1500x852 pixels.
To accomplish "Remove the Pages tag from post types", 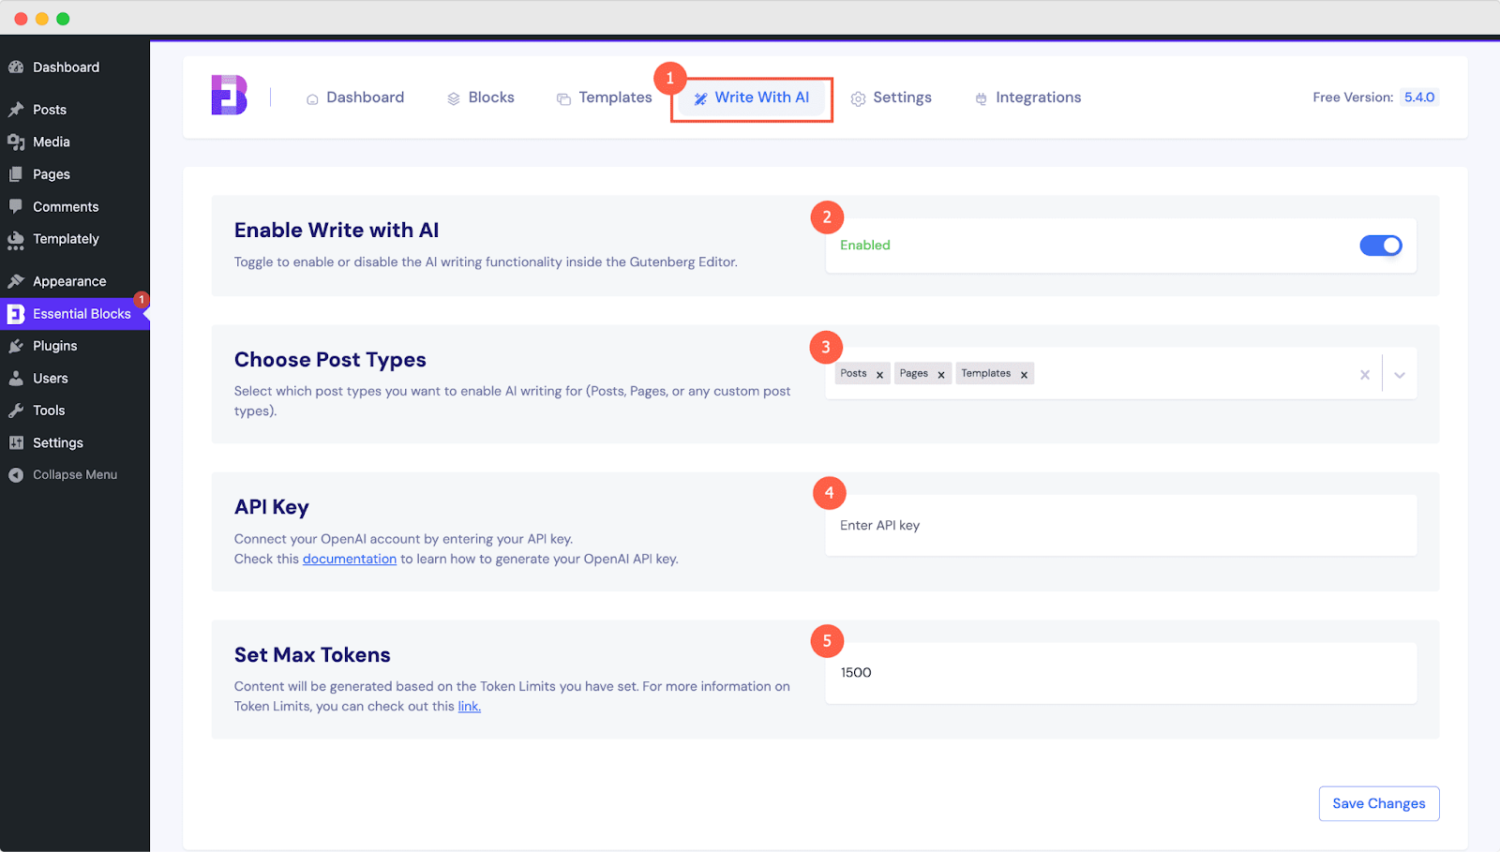I will click(940, 375).
